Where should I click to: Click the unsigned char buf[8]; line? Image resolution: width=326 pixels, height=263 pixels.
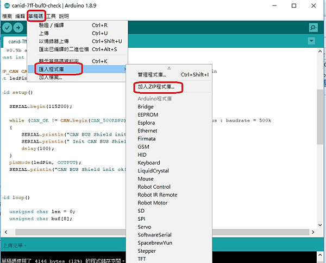[41, 219]
